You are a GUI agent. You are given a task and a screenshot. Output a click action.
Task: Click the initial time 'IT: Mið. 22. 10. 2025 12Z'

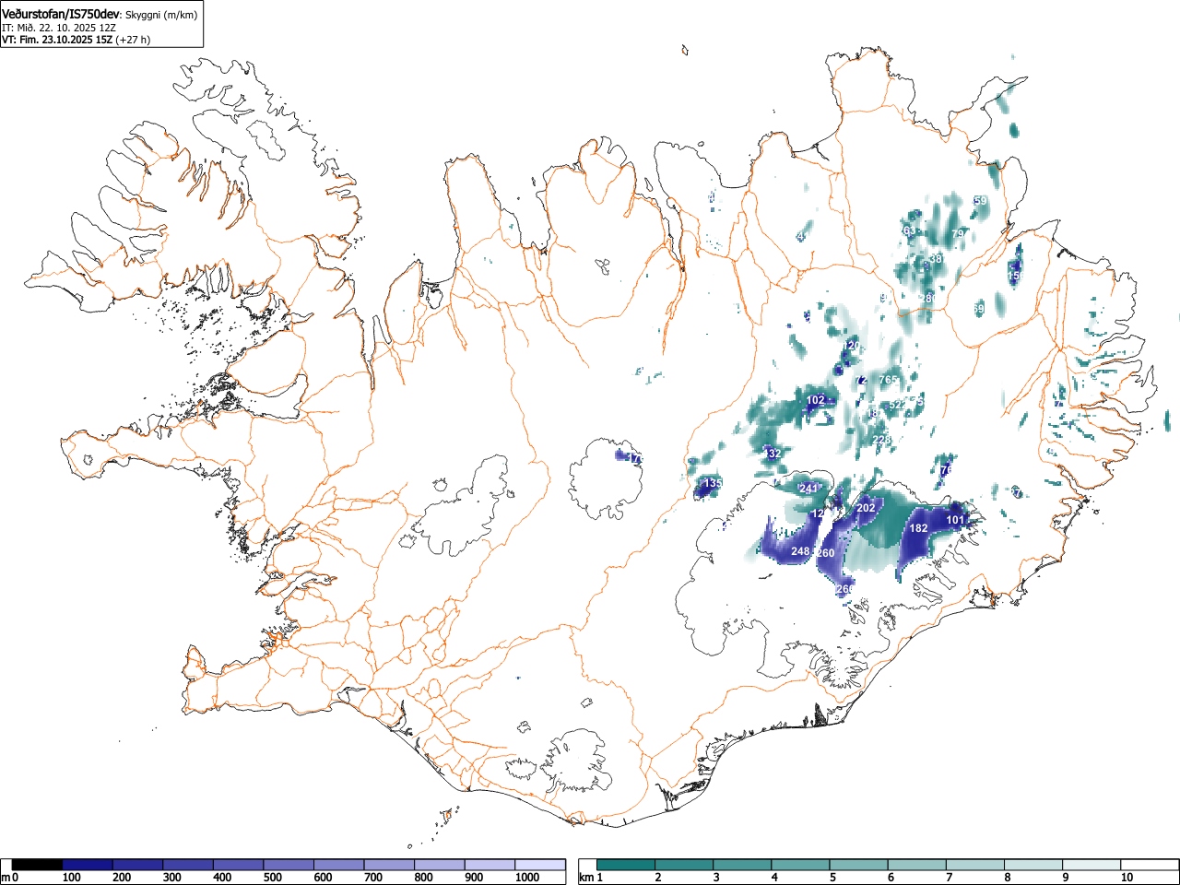(59, 28)
